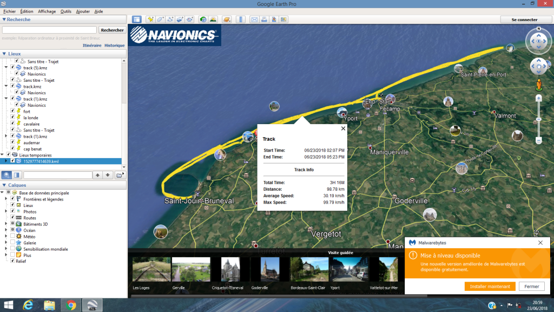
Task: Toggle the la londe placemark checkbox
Action: tap(12, 117)
